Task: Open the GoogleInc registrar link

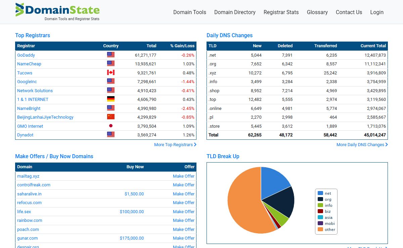Action: coord(27,81)
